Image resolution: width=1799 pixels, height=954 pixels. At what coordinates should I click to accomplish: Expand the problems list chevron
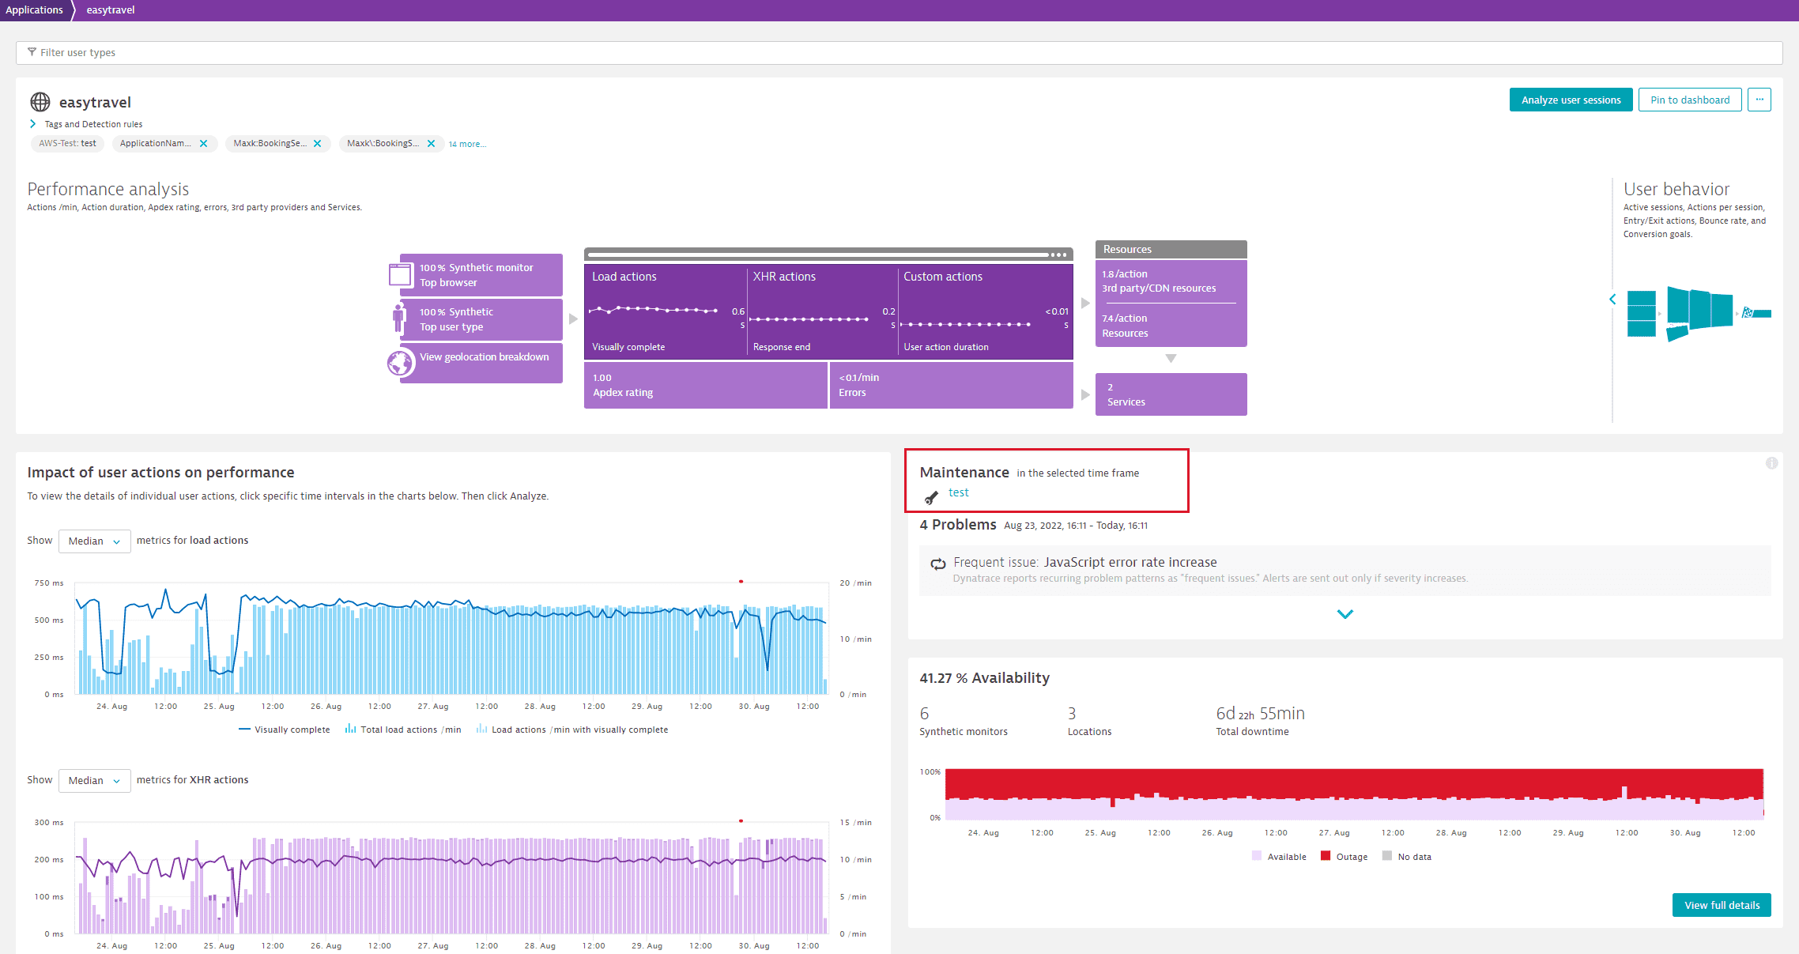click(x=1345, y=613)
